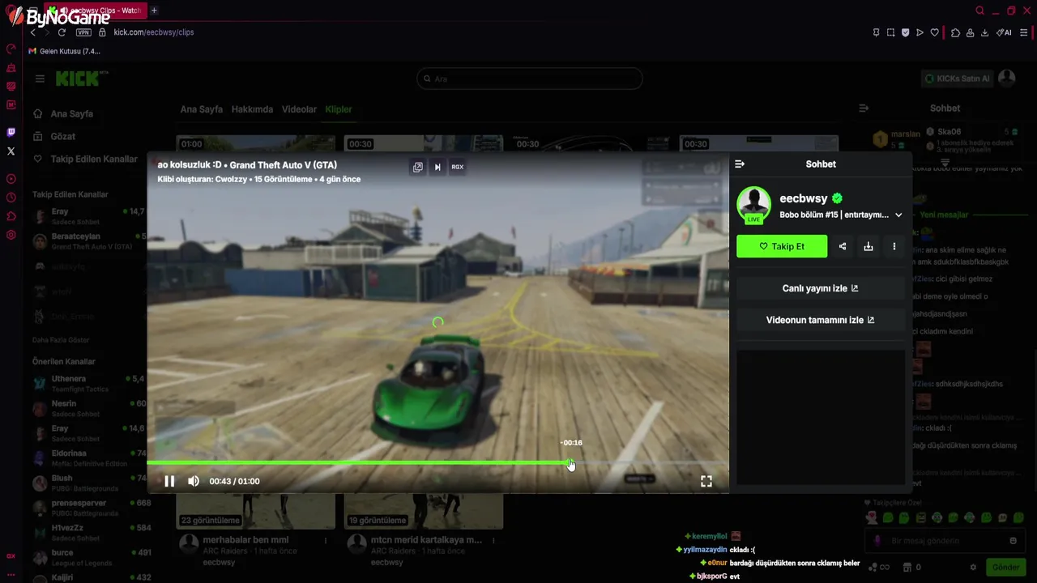1037x583 pixels.
Task: Expand Daha Fazla Göster in sidebar
Action: [61, 340]
